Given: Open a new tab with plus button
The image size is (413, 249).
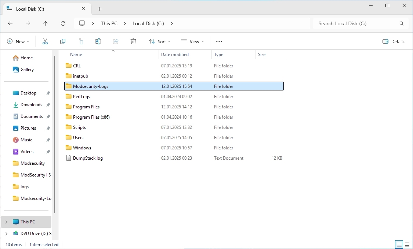Looking at the screenshot, I should click(99, 9).
